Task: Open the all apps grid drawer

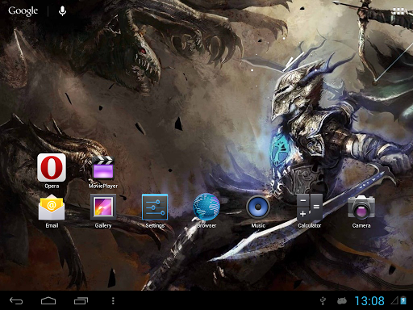Action: [x=398, y=11]
